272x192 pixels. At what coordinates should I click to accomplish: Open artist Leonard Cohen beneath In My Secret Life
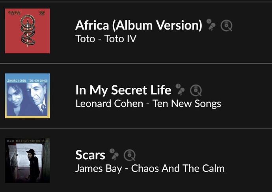pyautogui.click(x=109, y=104)
